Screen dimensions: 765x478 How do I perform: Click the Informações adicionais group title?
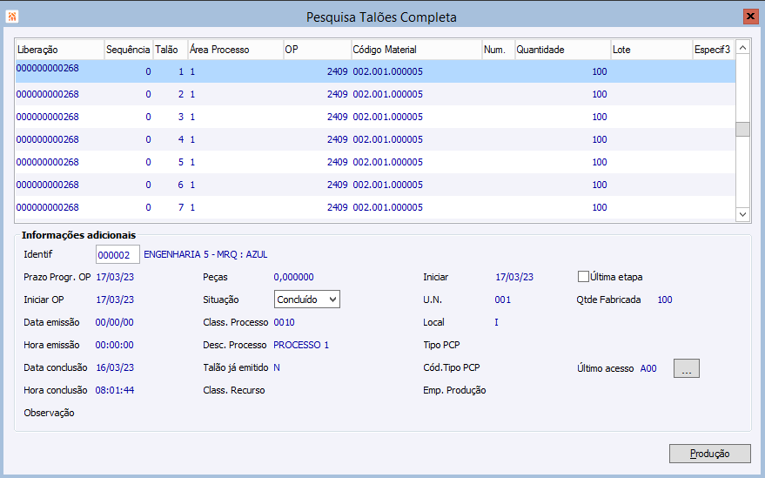point(78,235)
